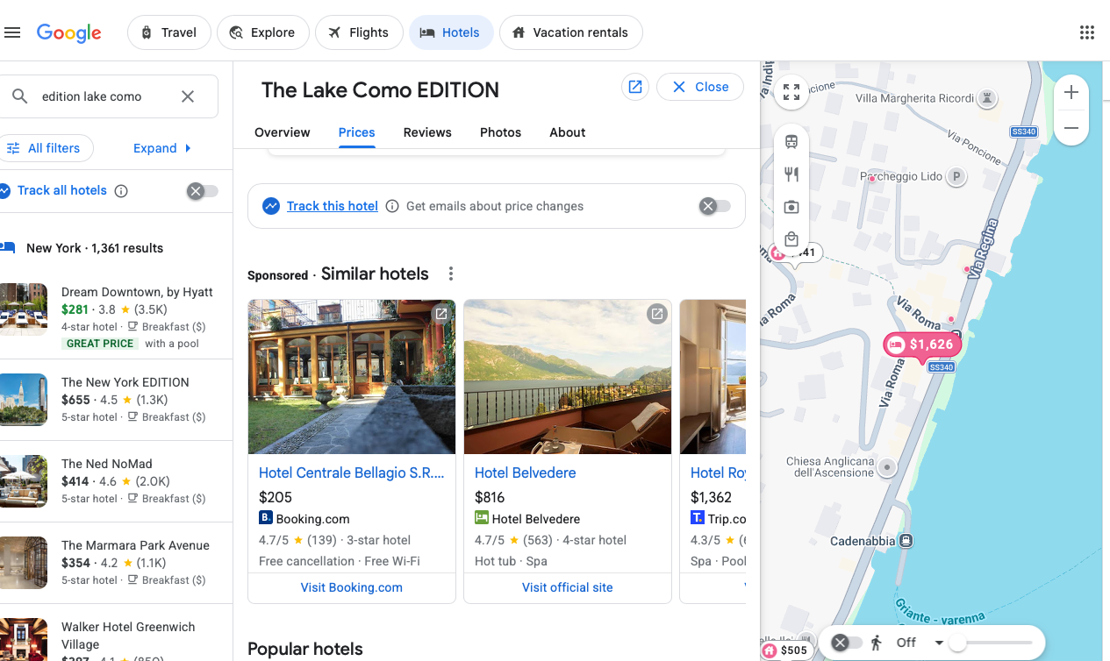Open Hotel Centrale Bellagio link
This screenshot has width=1110, height=661.
tap(352, 473)
